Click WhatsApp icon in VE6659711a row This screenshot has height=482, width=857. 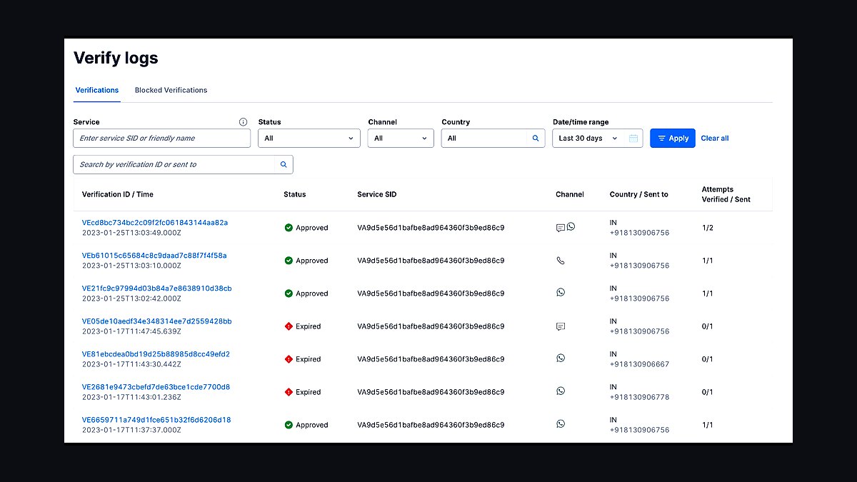click(561, 423)
